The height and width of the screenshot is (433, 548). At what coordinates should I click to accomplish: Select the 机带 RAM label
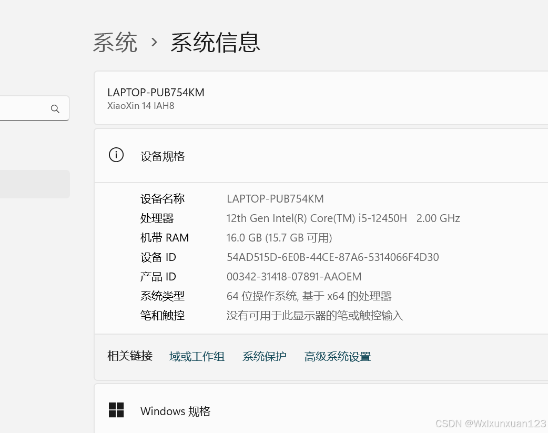[x=164, y=238]
